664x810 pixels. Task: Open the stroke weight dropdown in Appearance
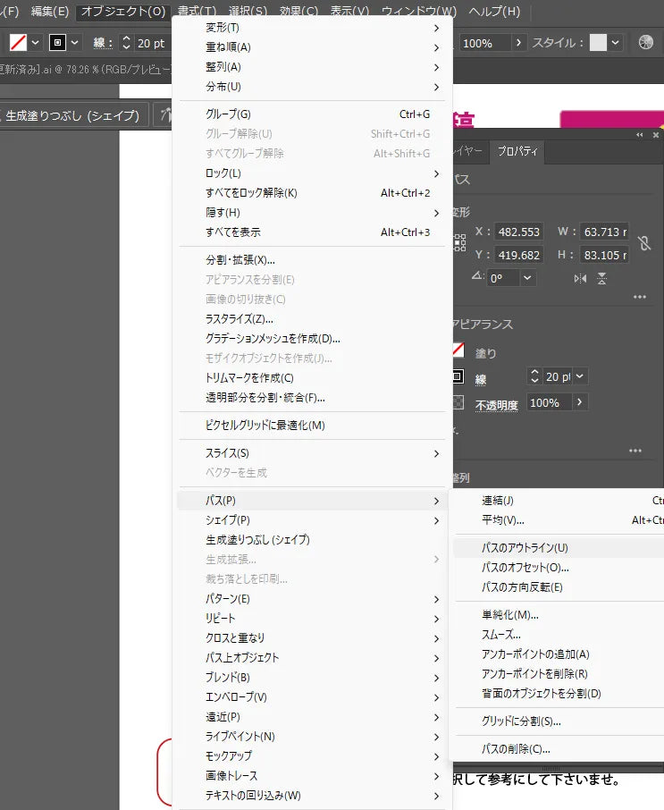pyautogui.click(x=581, y=377)
